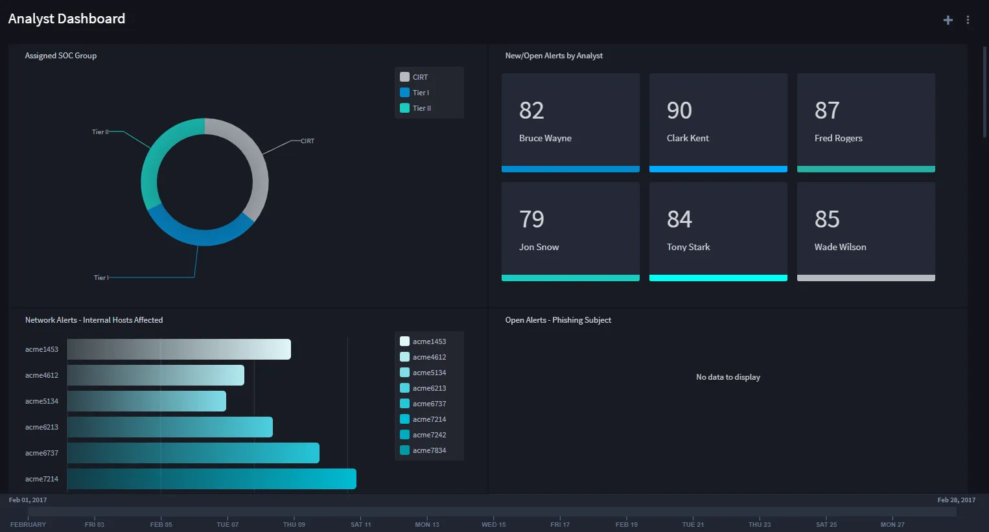This screenshot has width=989, height=532.
Task: Click the Jon Snow analyst name
Action: [x=539, y=247]
